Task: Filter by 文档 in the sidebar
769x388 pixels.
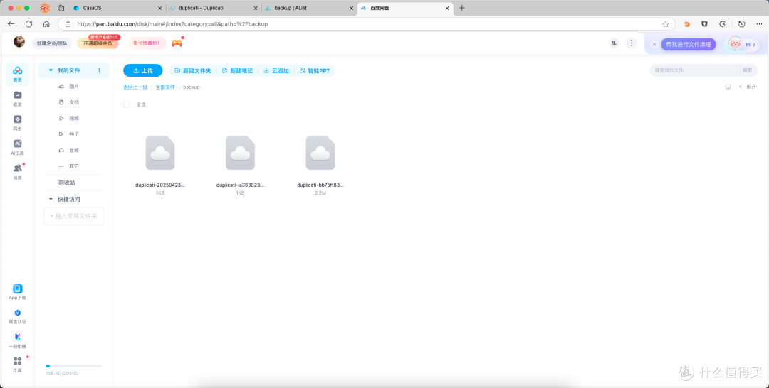Action: 73,102
